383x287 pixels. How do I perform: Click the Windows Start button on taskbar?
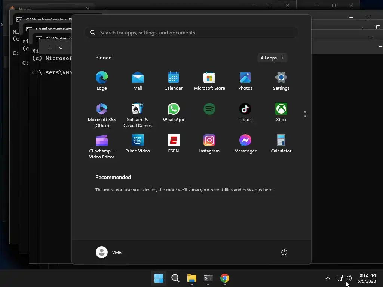tap(159, 278)
